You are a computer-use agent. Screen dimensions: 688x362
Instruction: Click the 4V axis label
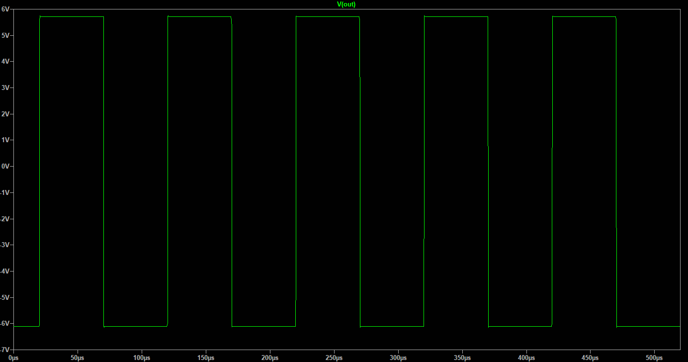5,62
